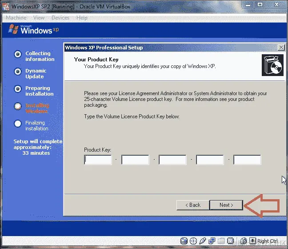Click the Collecting information step bullet
The image size is (288, 249).
coord(18,54)
